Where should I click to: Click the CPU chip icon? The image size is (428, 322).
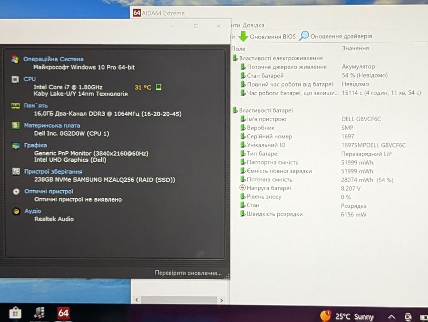[x=15, y=79]
